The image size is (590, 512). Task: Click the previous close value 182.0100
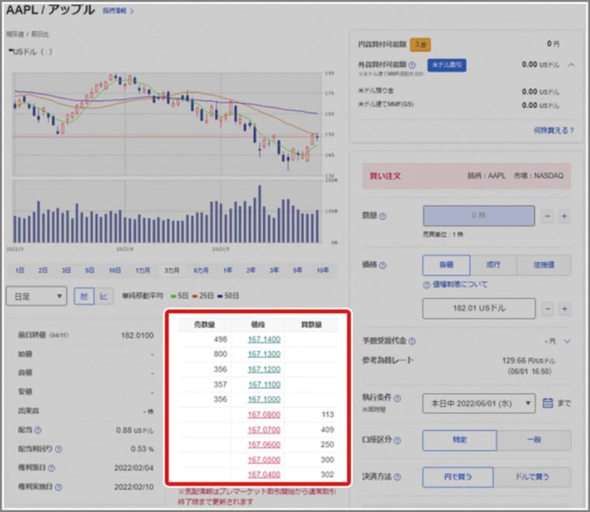137,336
